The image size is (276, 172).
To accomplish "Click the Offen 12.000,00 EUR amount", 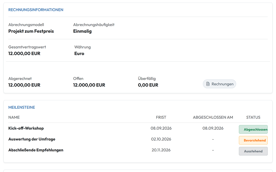I will (89, 85).
